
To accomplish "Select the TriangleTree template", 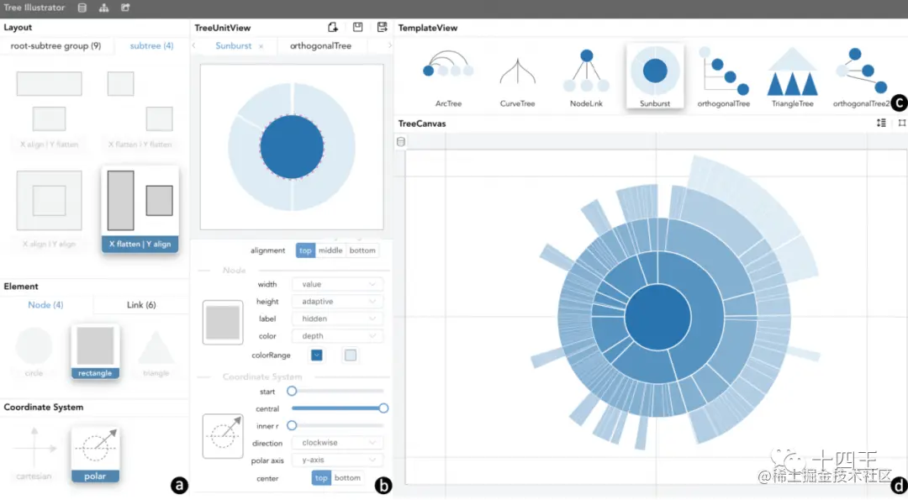I will click(x=792, y=77).
